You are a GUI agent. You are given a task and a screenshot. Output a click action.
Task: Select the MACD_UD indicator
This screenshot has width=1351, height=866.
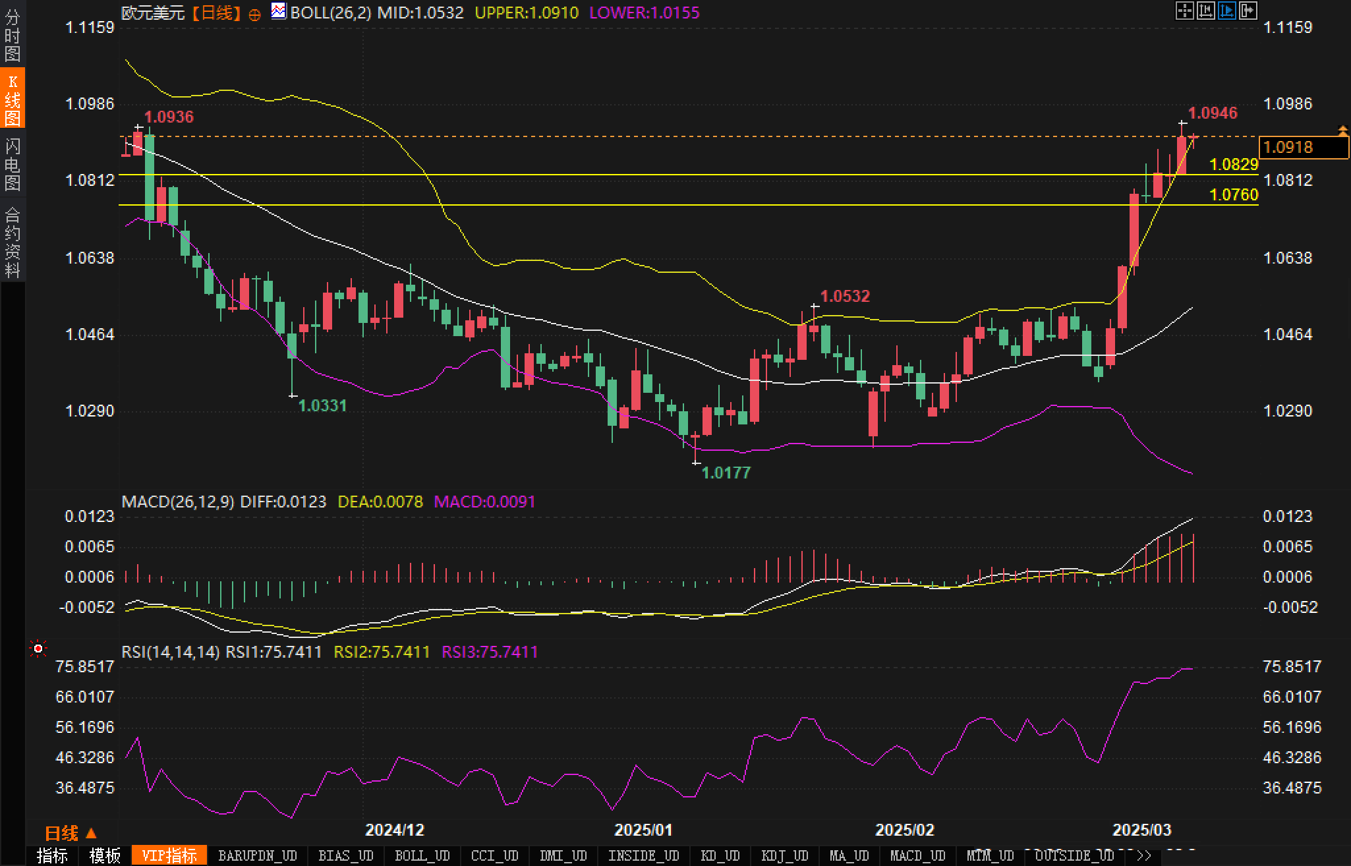(x=917, y=855)
